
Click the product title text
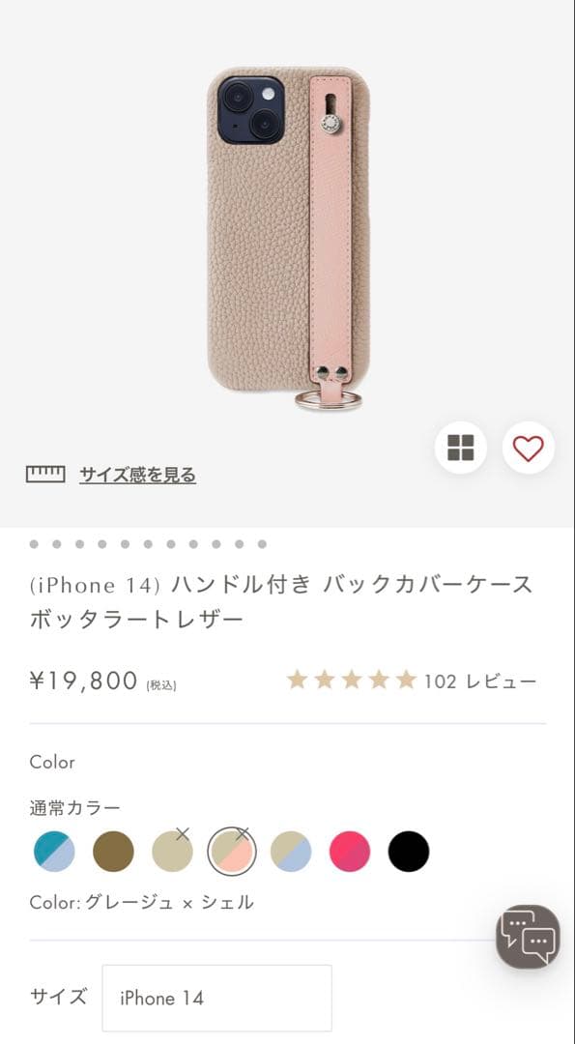pyautogui.click(x=281, y=602)
